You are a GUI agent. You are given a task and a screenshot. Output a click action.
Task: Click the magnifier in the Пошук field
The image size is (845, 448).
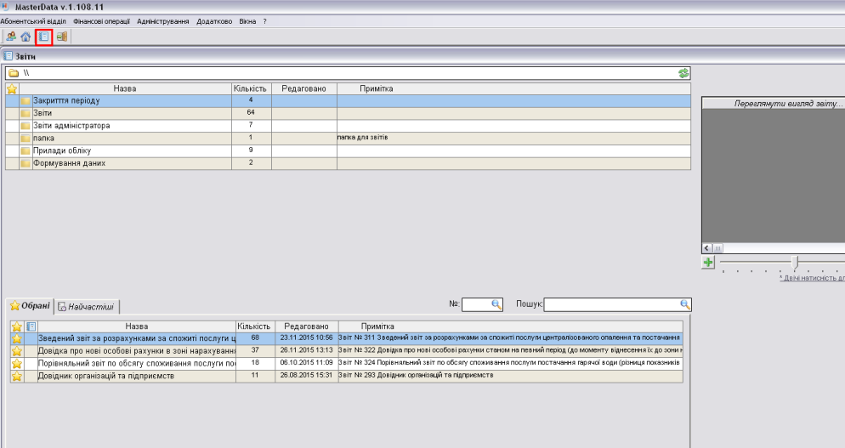click(x=684, y=304)
